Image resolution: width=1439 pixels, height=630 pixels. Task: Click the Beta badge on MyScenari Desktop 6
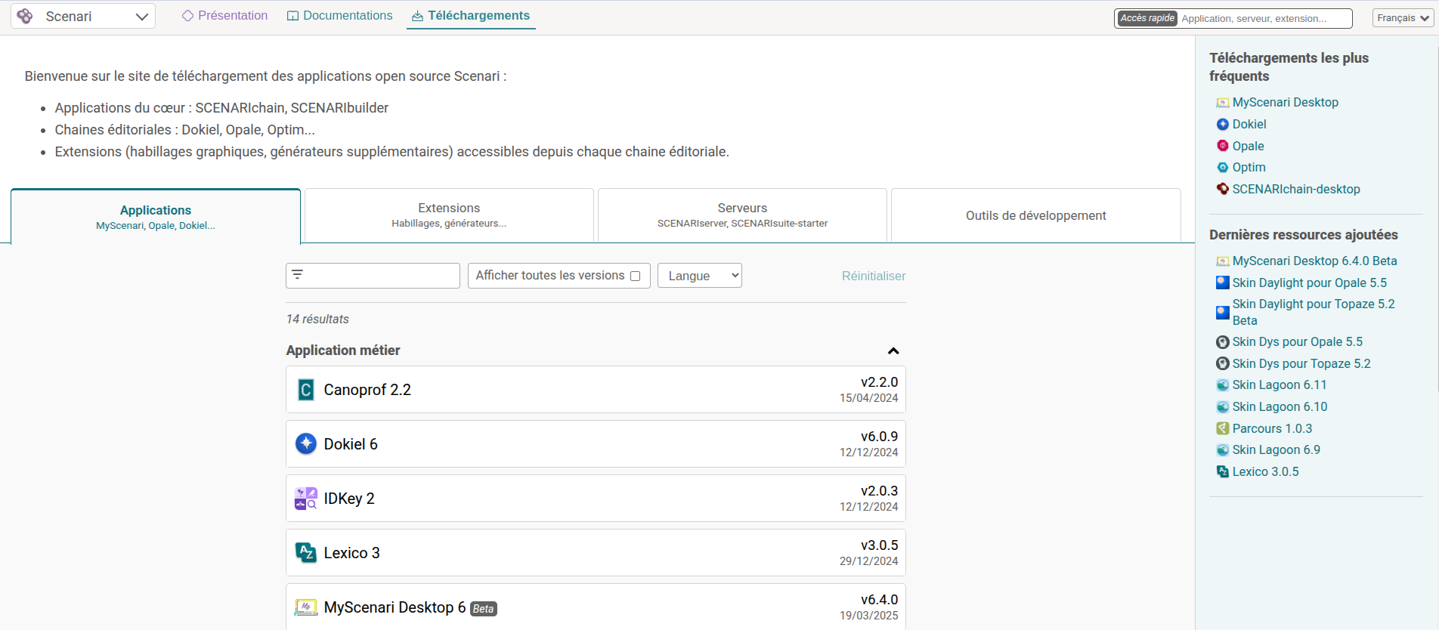pyautogui.click(x=484, y=609)
